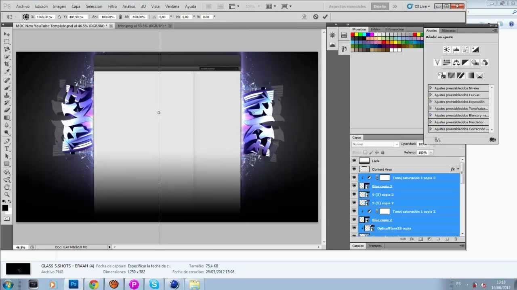This screenshot has height=290, width=517.
Task: Select the Eyedropper tool
Action: tap(7, 72)
